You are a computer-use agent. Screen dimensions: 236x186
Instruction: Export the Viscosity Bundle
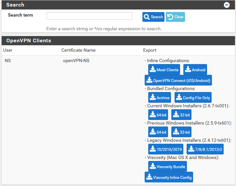point(167,166)
